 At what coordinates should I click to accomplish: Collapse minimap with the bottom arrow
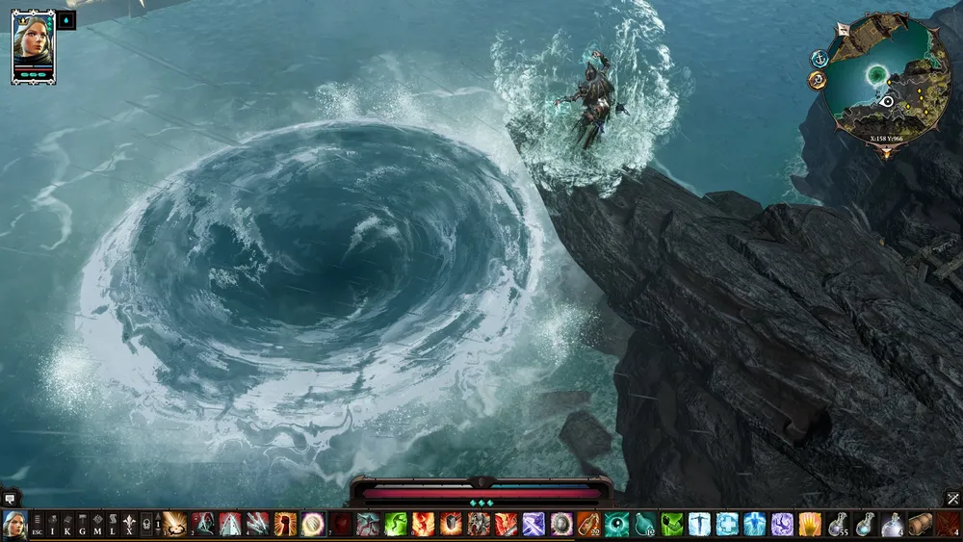click(886, 153)
